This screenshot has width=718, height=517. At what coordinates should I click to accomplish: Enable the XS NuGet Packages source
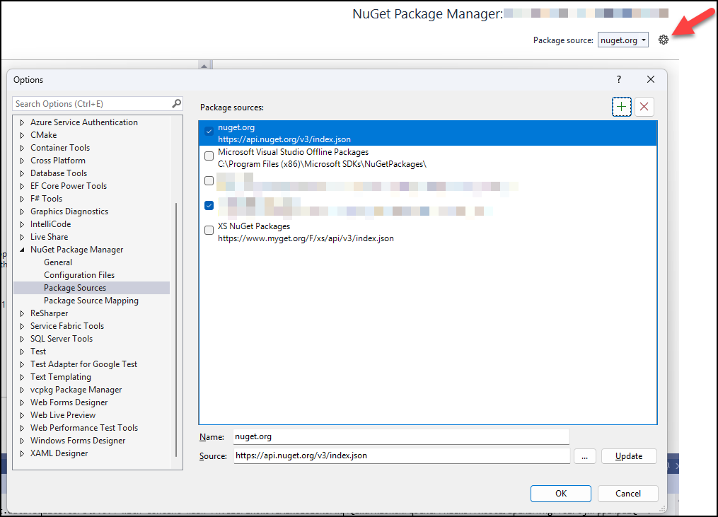point(209,230)
